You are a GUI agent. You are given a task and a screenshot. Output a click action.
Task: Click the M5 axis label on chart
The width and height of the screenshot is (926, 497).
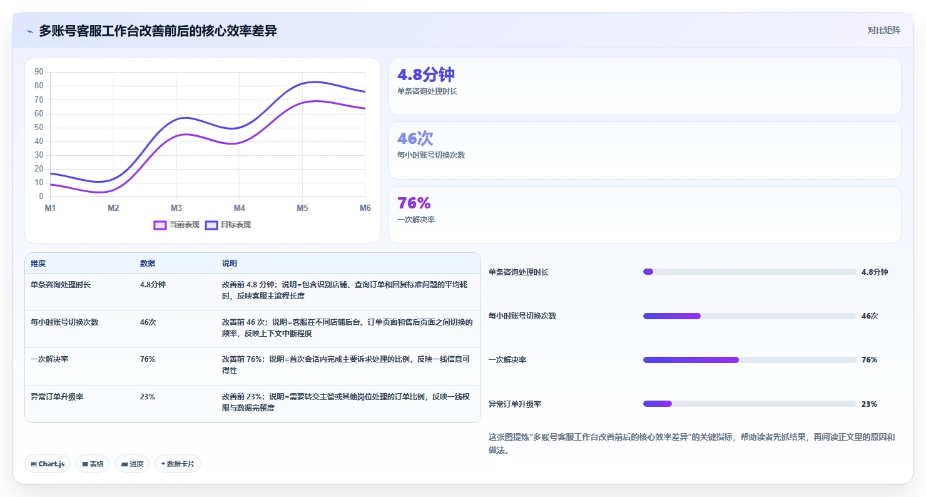point(302,208)
